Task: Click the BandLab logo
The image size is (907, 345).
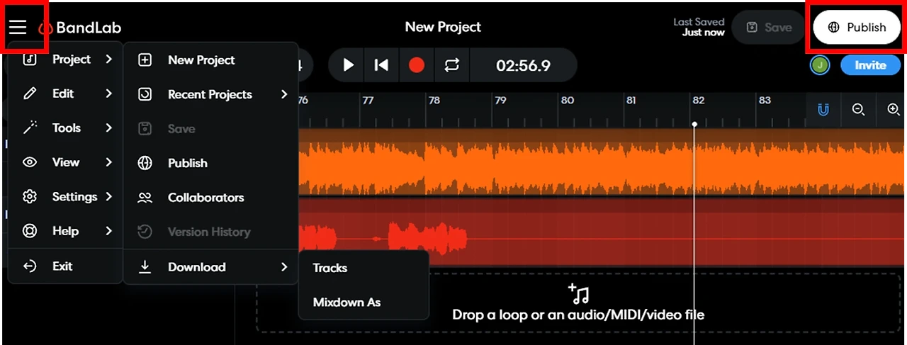Action: point(79,28)
